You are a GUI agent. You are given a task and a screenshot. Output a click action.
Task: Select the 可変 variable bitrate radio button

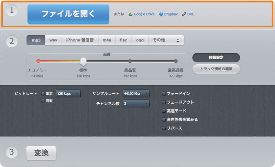point(43,101)
